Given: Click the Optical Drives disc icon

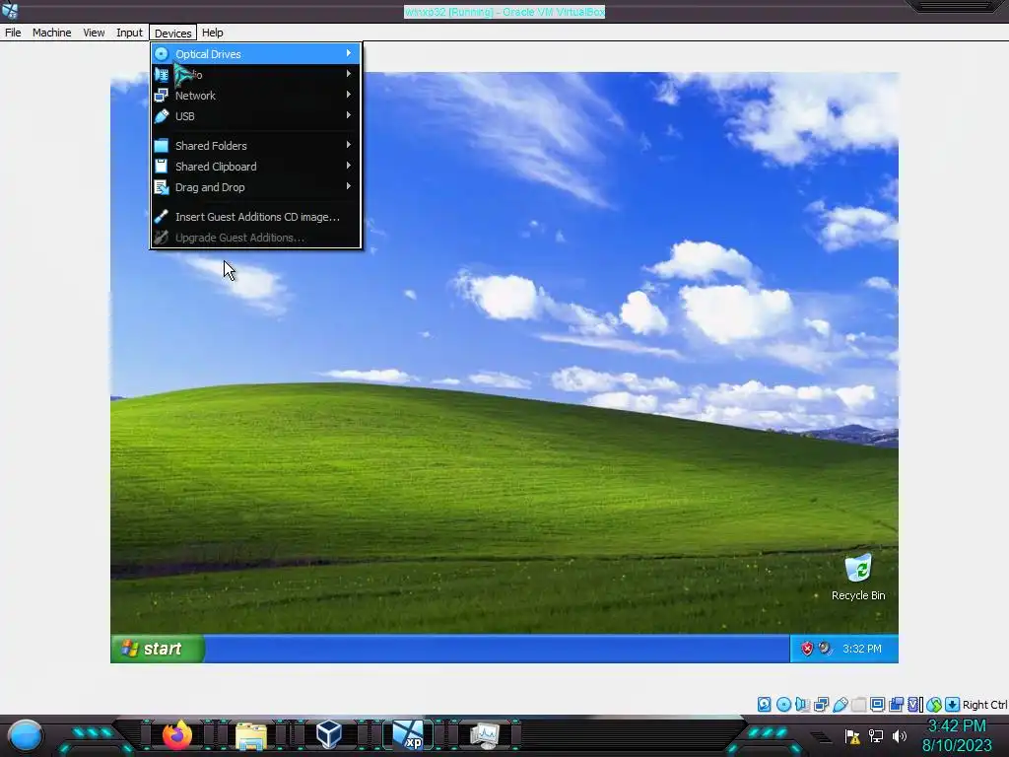Looking at the screenshot, I should pyautogui.click(x=162, y=54).
